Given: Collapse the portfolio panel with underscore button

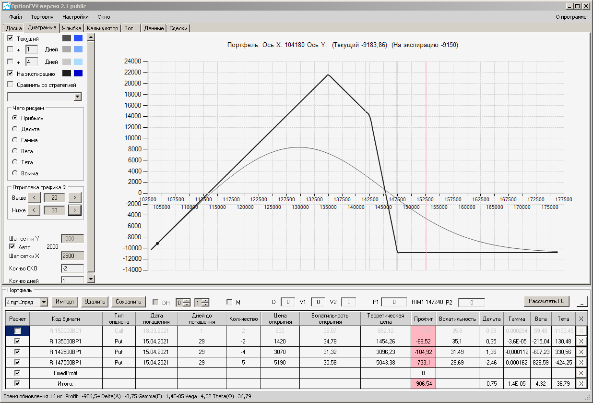Looking at the screenshot, I should (x=581, y=302).
